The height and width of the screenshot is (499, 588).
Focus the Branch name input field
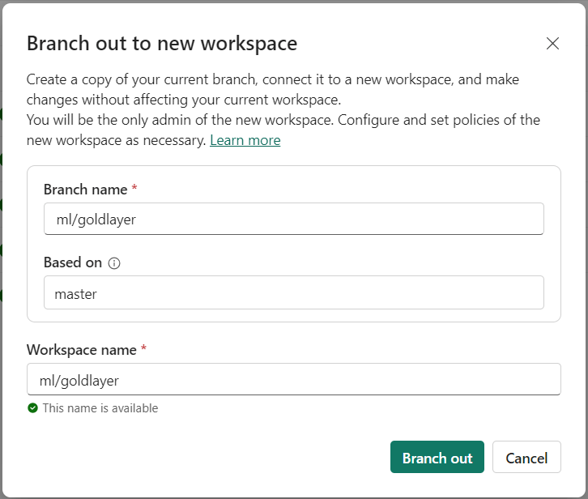(293, 219)
